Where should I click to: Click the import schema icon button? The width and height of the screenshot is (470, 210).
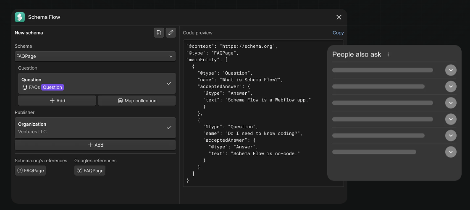[x=159, y=33]
